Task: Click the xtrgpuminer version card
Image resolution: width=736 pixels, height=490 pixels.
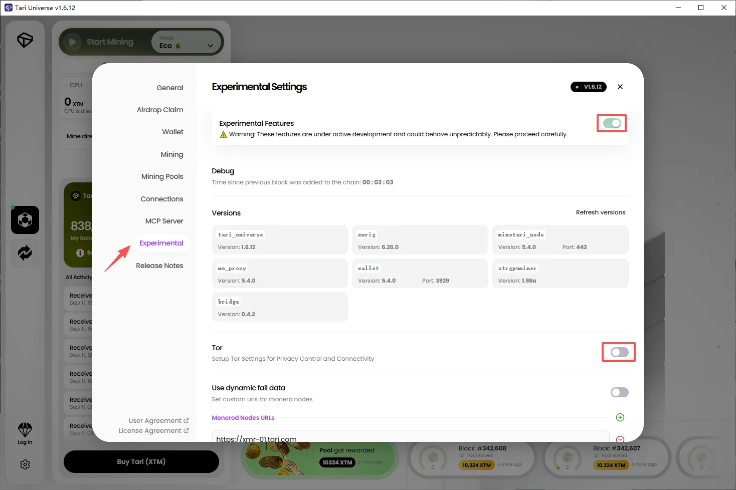Action: 561,273
